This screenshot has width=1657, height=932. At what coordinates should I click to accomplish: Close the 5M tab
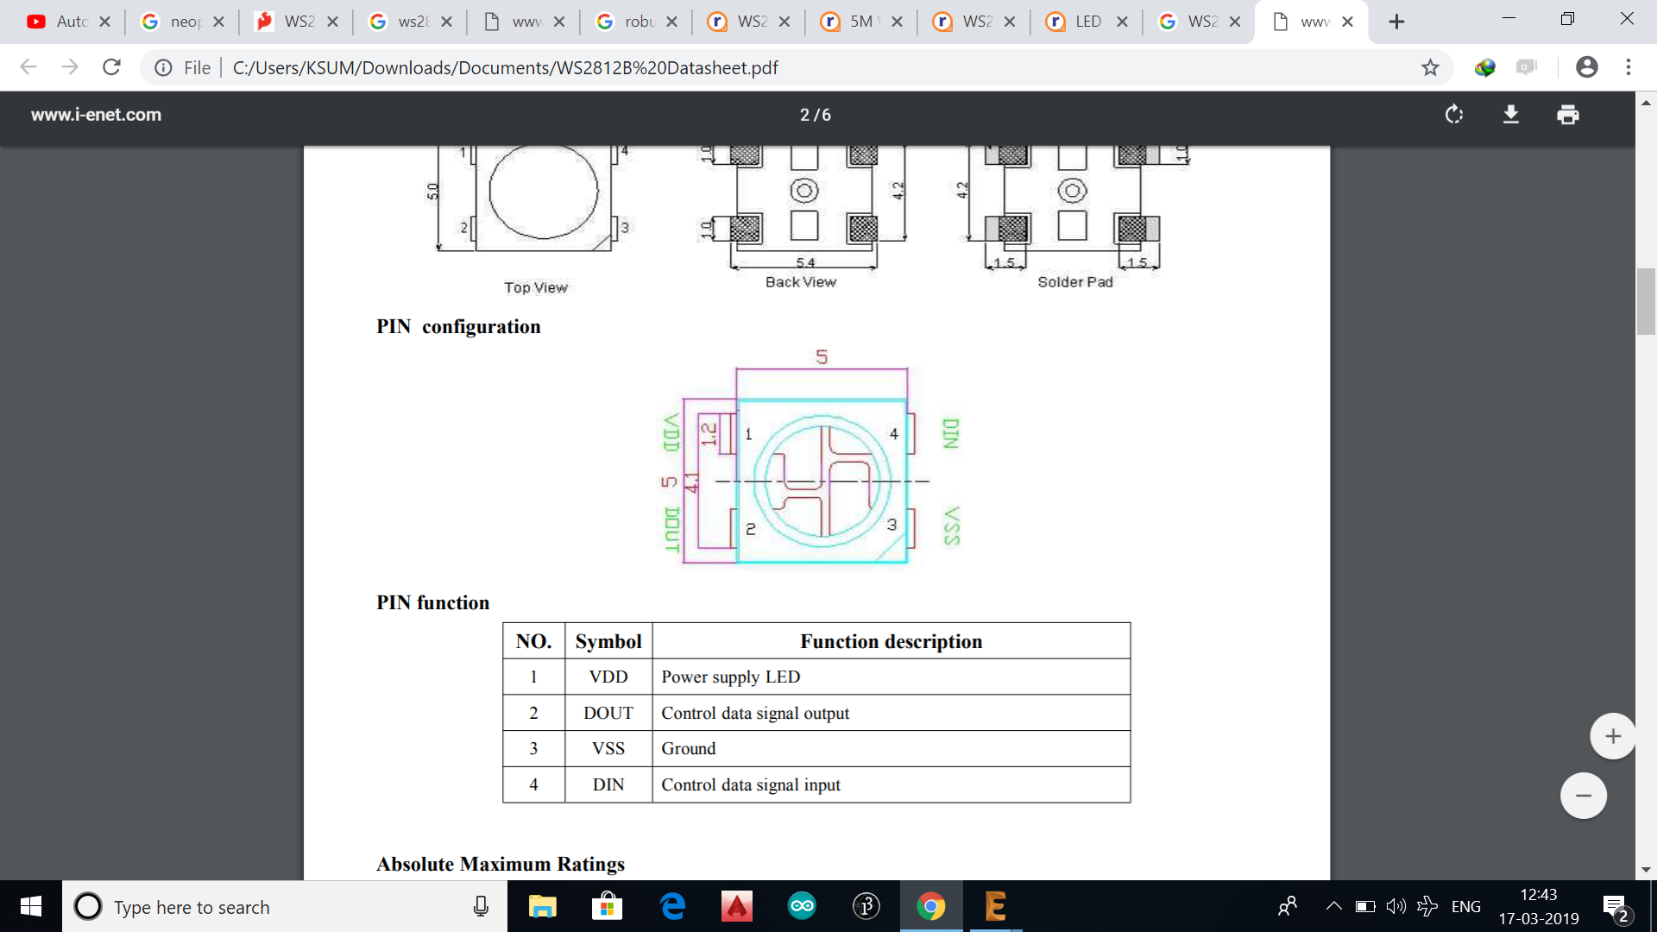click(x=897, y=22)
